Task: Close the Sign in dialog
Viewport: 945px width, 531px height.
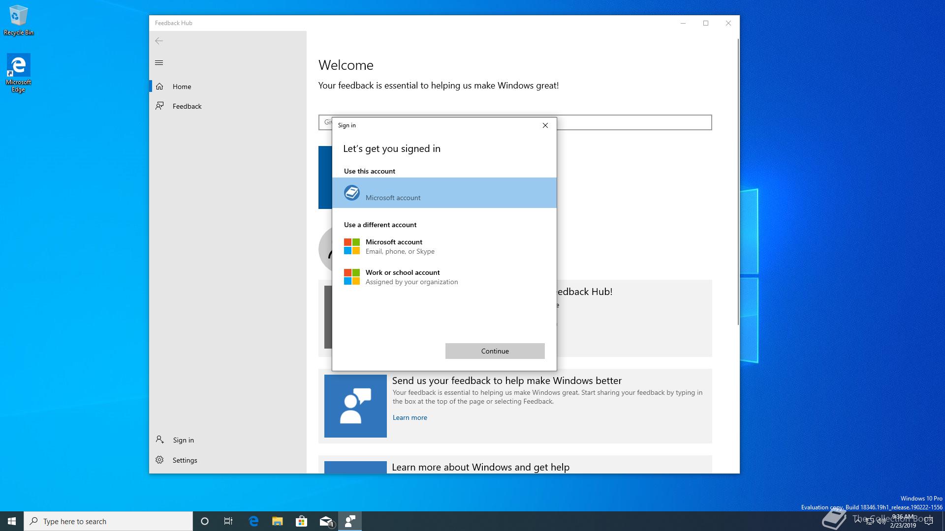Action: [x=545, y=125]
